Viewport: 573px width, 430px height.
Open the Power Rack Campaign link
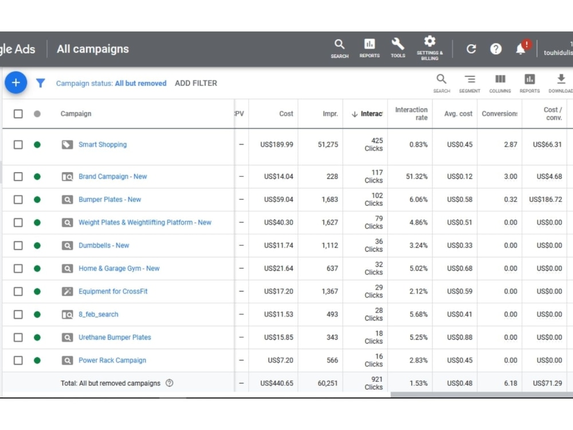click(112, 360)
